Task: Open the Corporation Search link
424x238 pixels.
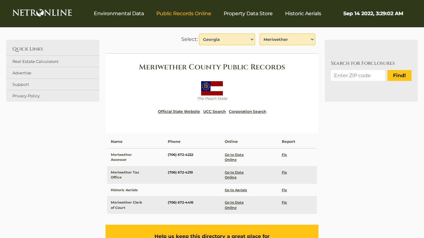Action: tap(247, 112)
